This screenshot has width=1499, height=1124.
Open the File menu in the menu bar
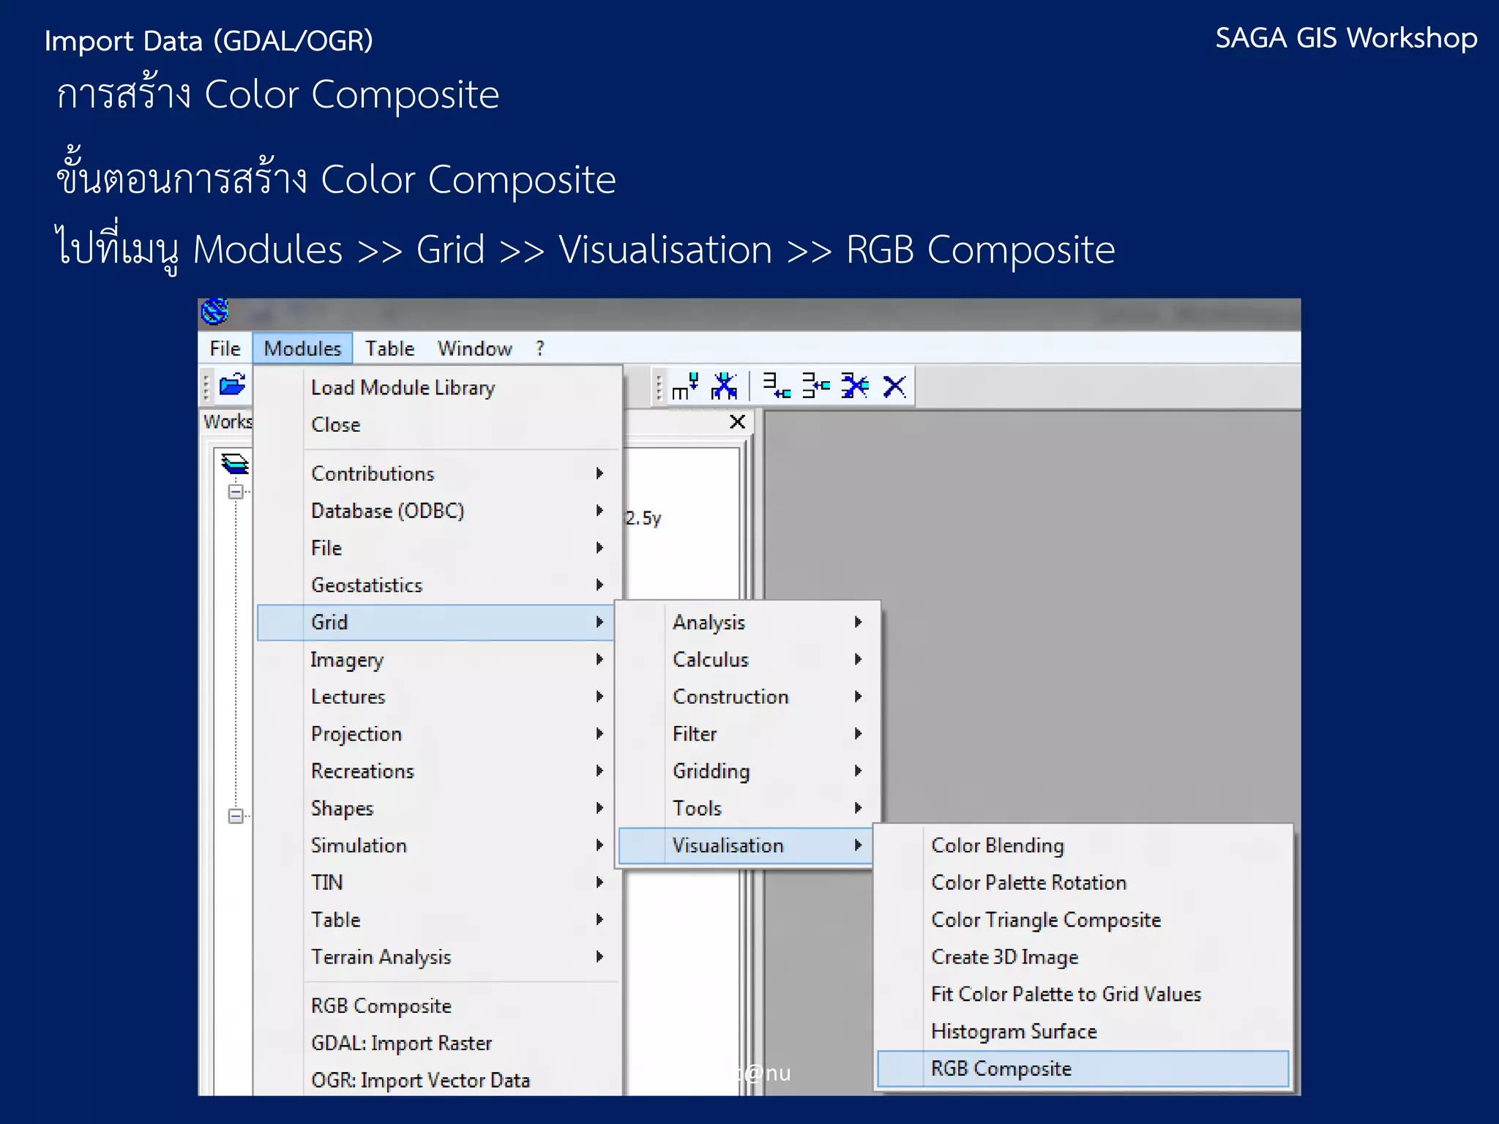pos(225,348)
